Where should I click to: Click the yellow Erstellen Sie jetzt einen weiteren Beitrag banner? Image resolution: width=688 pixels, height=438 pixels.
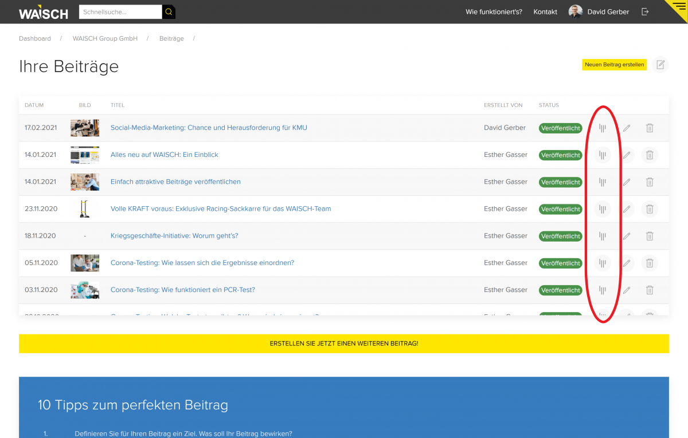[x=344, y=344]
